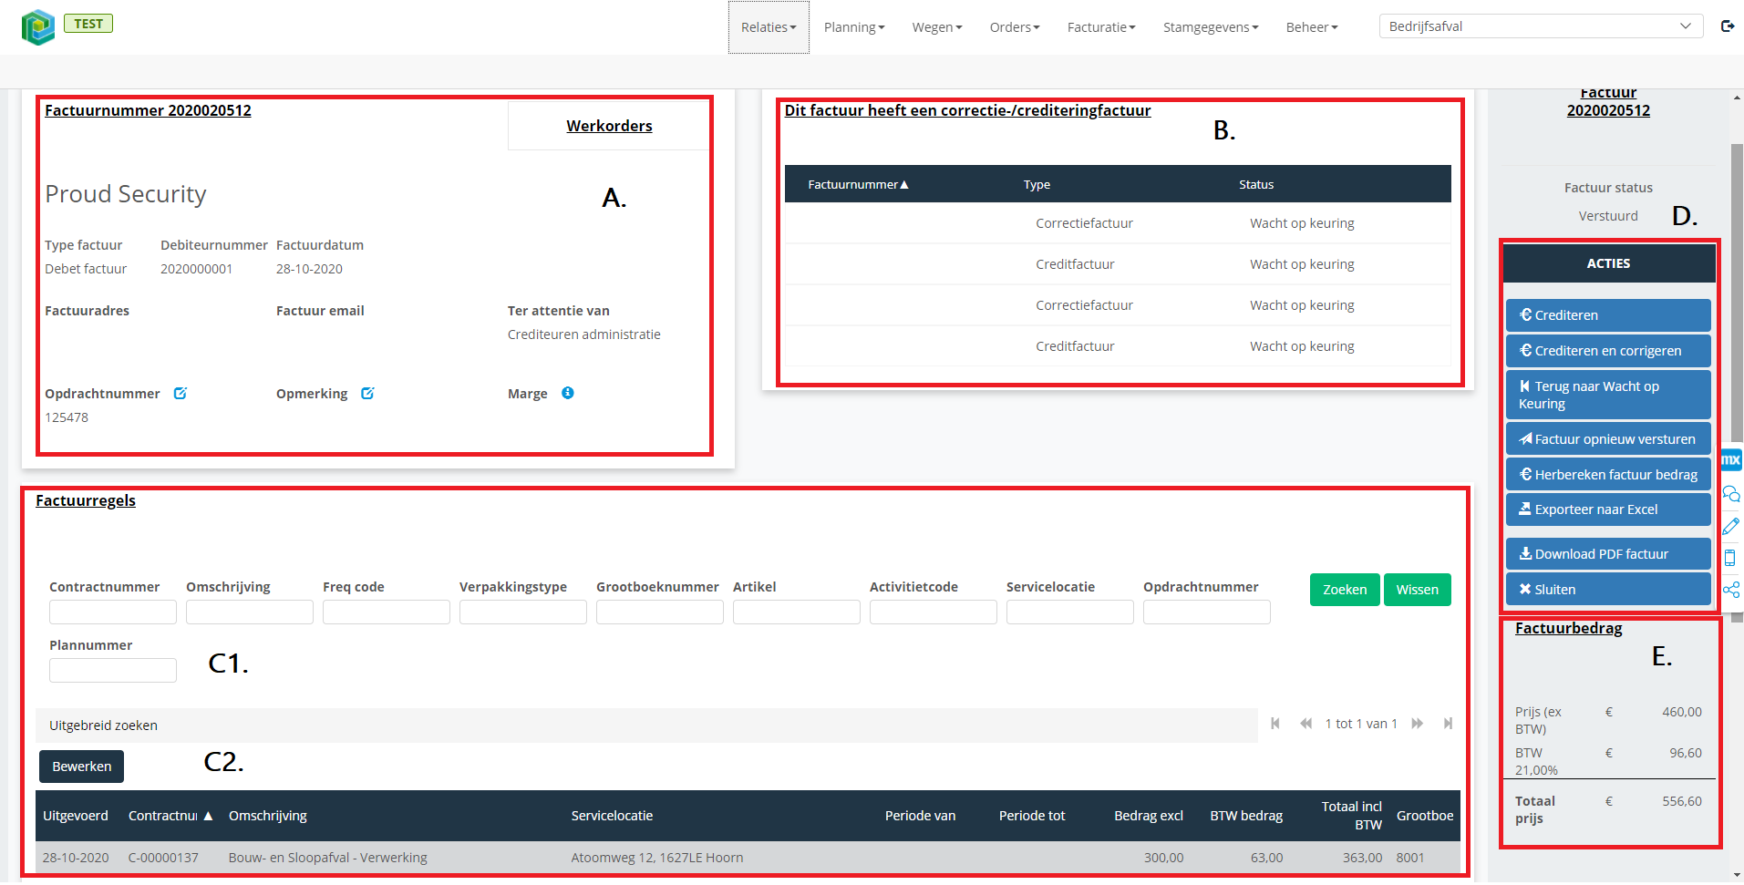Click Herbereken factuur bedrag button
This screenshot has height=885, width=1744.
pyautogui.click(x=1608, y=475)
